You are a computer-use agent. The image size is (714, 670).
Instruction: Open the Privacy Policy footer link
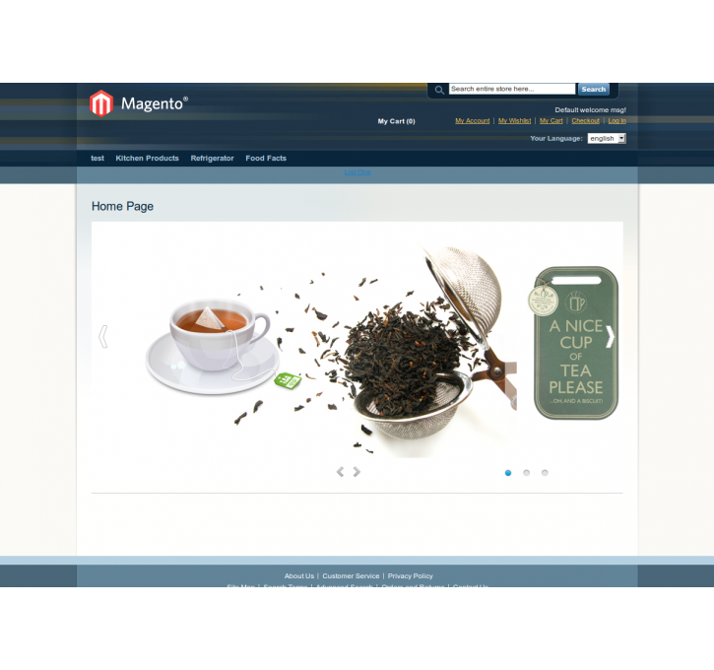click(411, 576)
